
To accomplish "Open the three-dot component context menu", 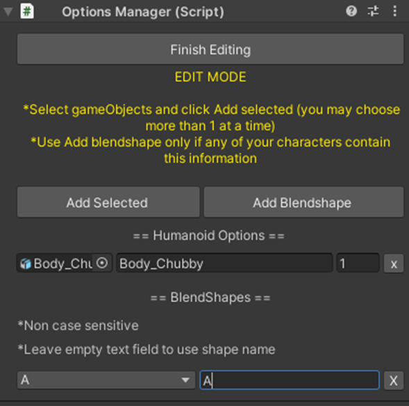I will click(395, 11).
